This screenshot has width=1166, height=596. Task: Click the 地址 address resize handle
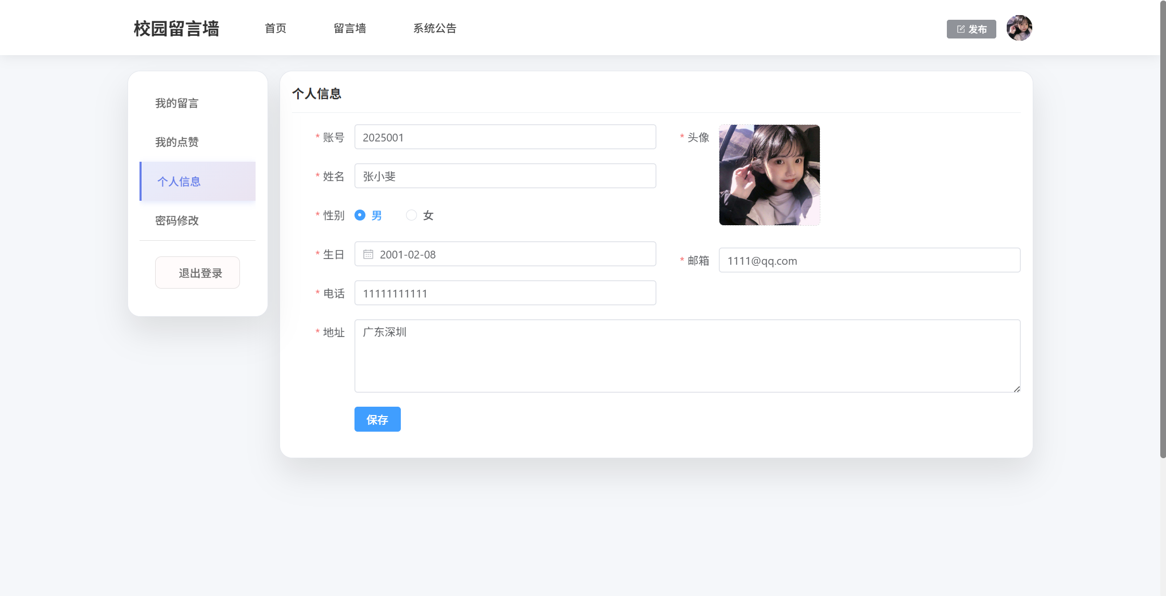[1017, 389]
